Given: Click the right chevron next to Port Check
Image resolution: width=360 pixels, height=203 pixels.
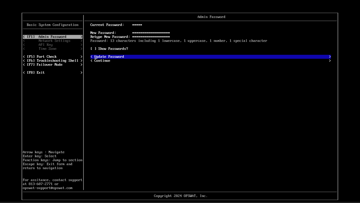Looking at the screenshot, I should point(81,57).
